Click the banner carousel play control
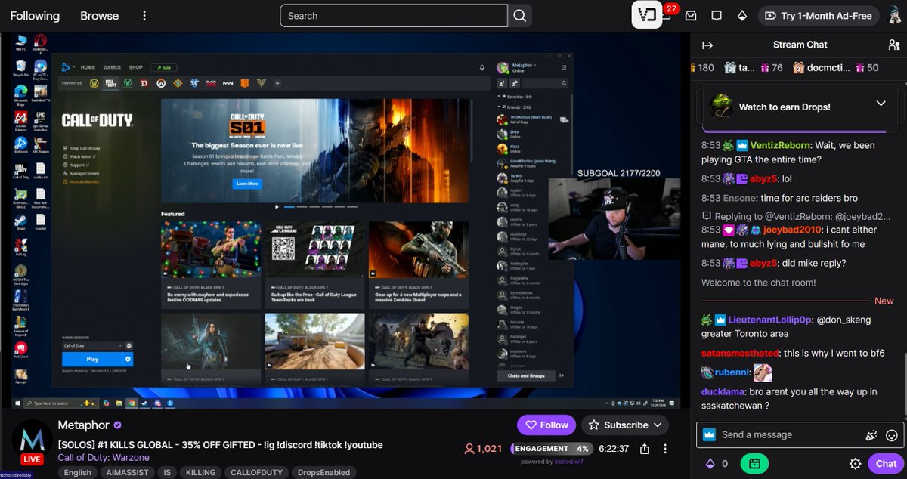The height and width of the screenshot is (479, 907). tap(277, 206)
